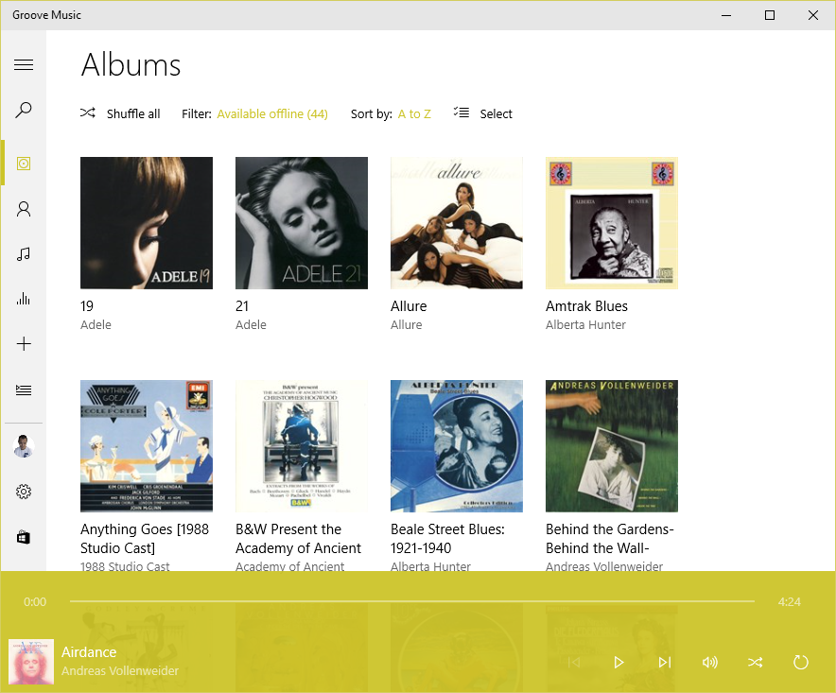The image size is (836, 693).
Task: Open the Settings gear icon
Action: click(24, 492)
